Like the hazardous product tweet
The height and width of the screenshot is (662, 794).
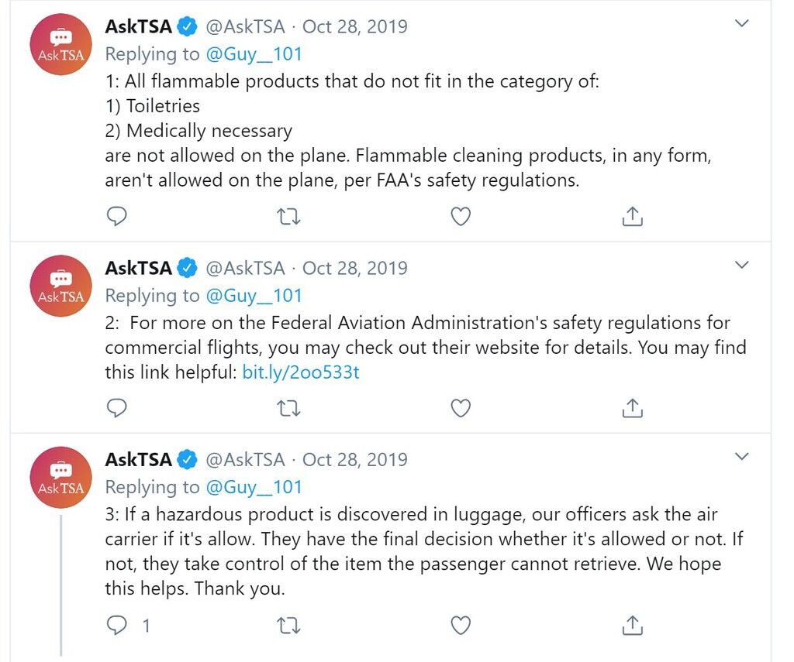pyautogui.click(x=461, y=626)
